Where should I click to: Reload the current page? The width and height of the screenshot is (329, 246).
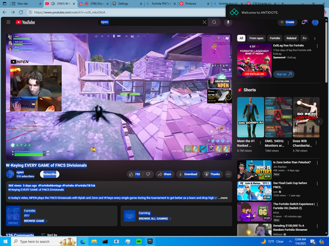[x=21, y=12]
